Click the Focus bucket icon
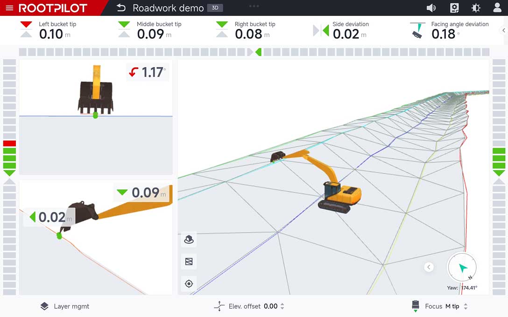 416,306
